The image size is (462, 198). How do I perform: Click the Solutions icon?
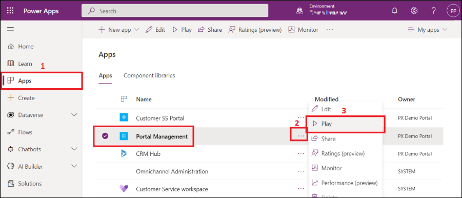click(x=11, y=184)
